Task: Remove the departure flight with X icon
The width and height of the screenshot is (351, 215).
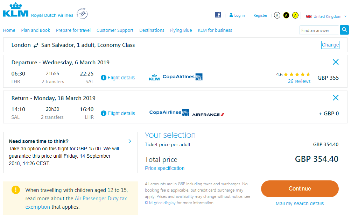Action: coord(335,62)
